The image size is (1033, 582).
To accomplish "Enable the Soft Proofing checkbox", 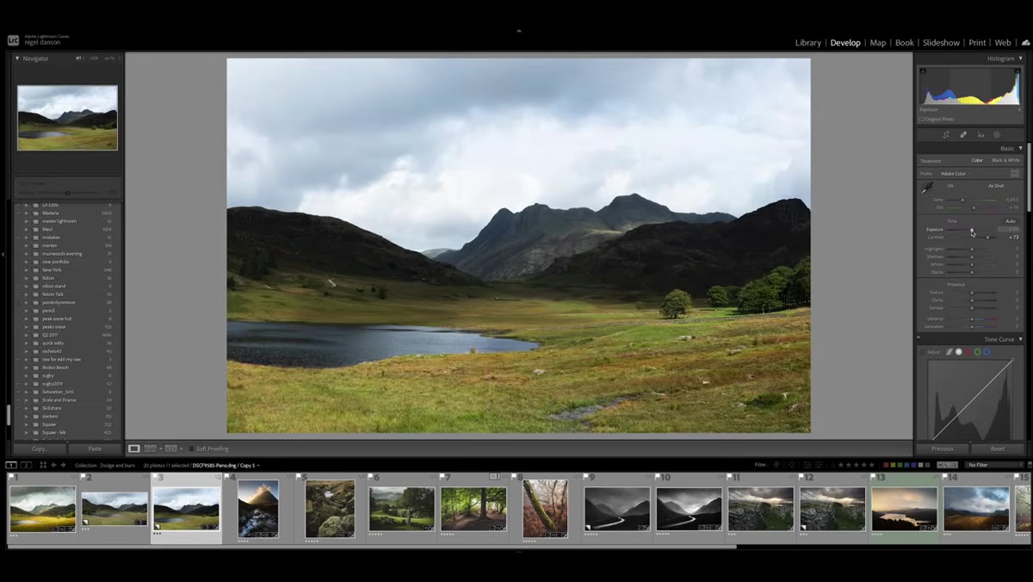I will click(x=191, y=449).
